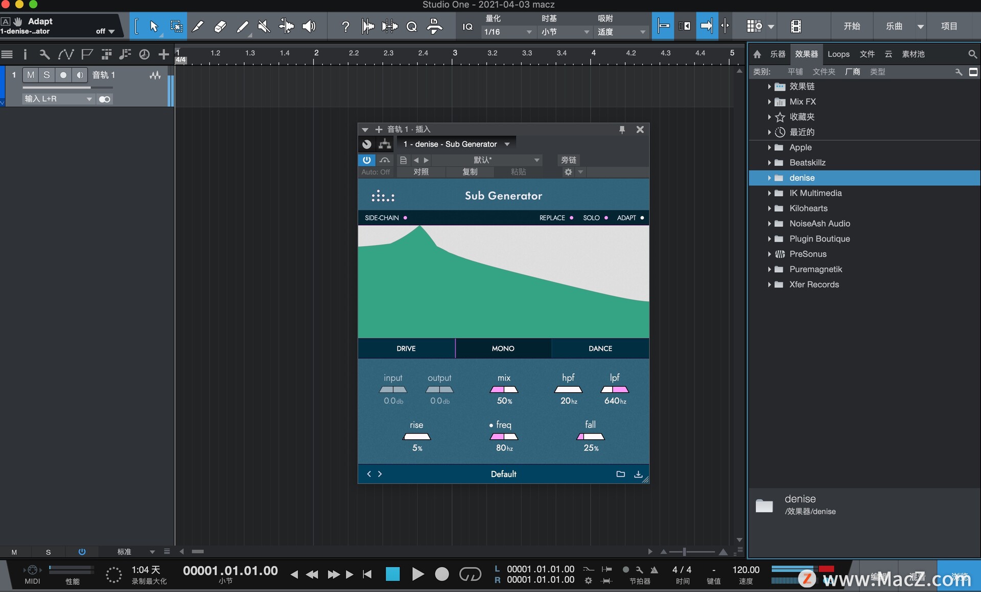The image size is (981, 592).
Task: Select the Paint pencil tool
Action: tap(243, 26)
